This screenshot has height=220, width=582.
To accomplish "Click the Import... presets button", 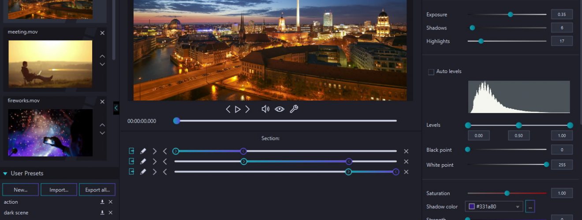I will point(59,190).
